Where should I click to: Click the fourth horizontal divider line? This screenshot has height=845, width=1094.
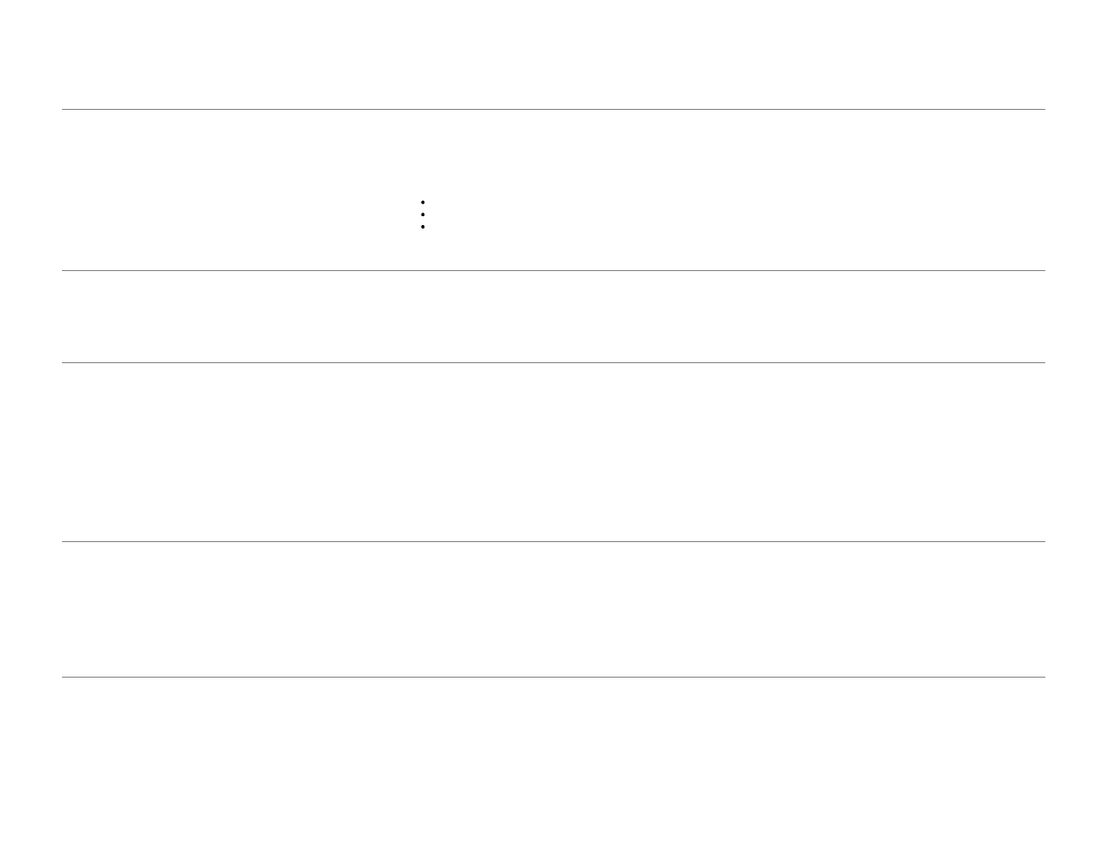pos(553,542)
